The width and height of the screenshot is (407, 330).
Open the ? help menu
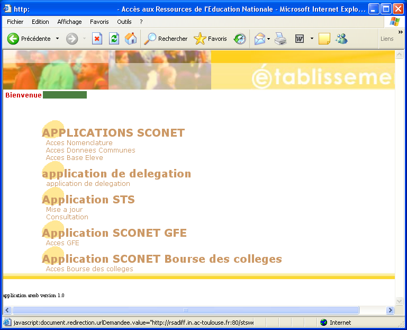pyautogui.click(x=141, y=22)
